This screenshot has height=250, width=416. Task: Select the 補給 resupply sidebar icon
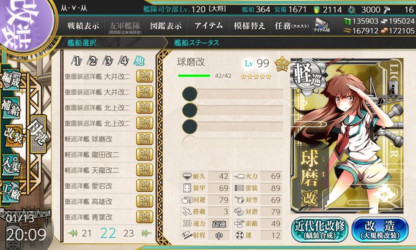click(x=11, y=108)
